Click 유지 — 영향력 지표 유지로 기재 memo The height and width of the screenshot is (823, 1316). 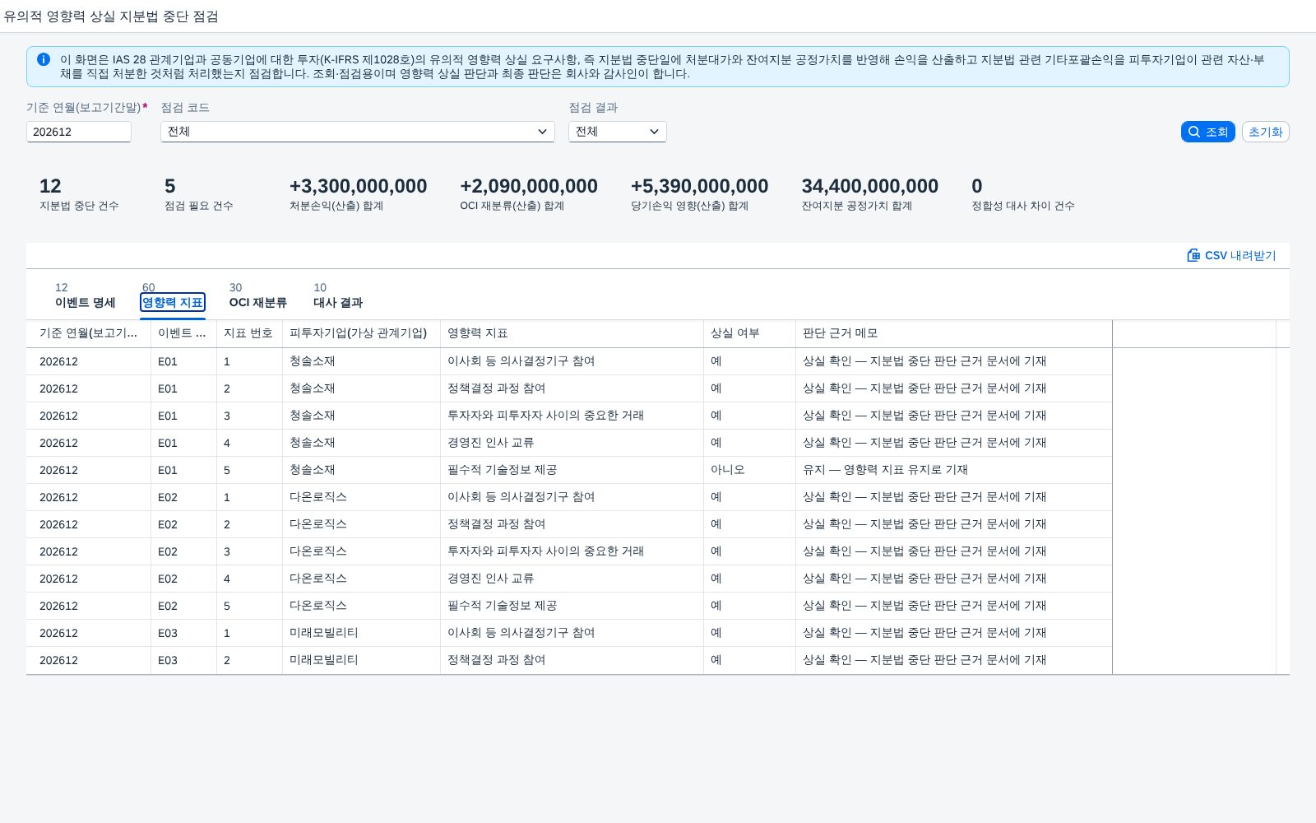click(885, 470)
